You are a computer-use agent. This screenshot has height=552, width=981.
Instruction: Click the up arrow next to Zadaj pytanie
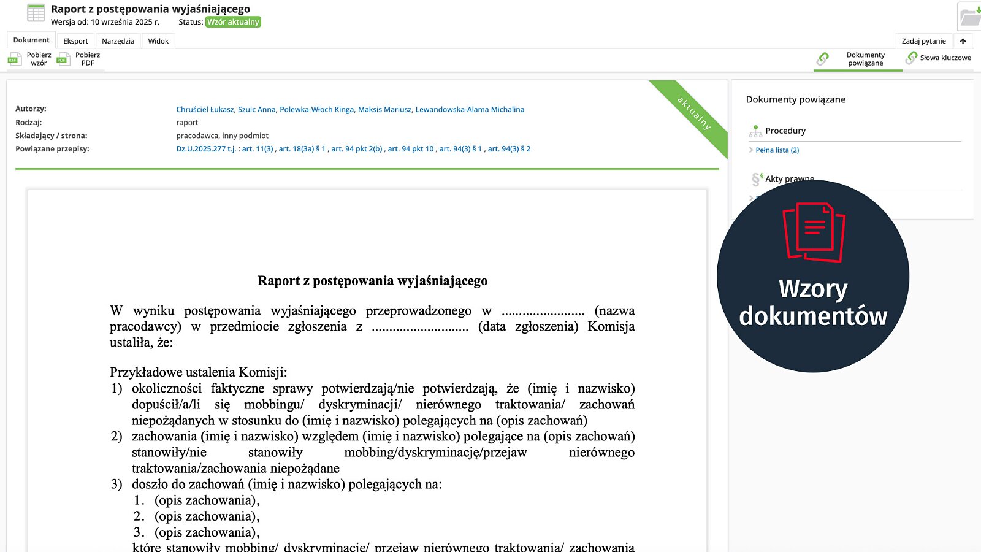(963, 41)
